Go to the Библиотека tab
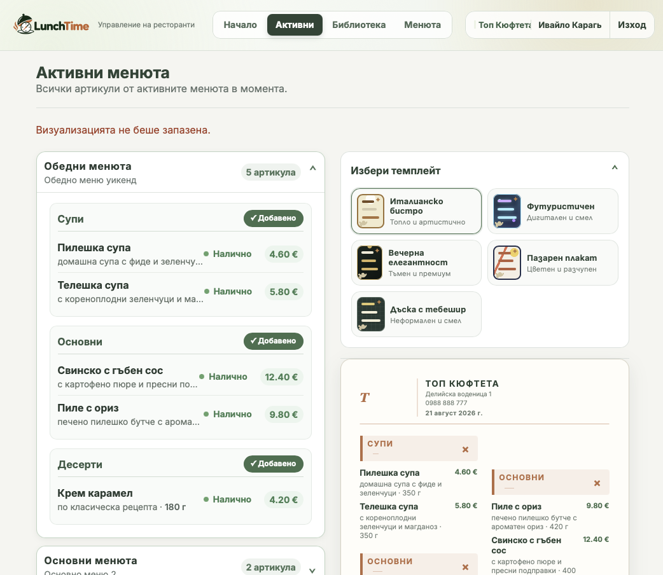The width and height of the screenshot is (663, 575). [359, 25]
